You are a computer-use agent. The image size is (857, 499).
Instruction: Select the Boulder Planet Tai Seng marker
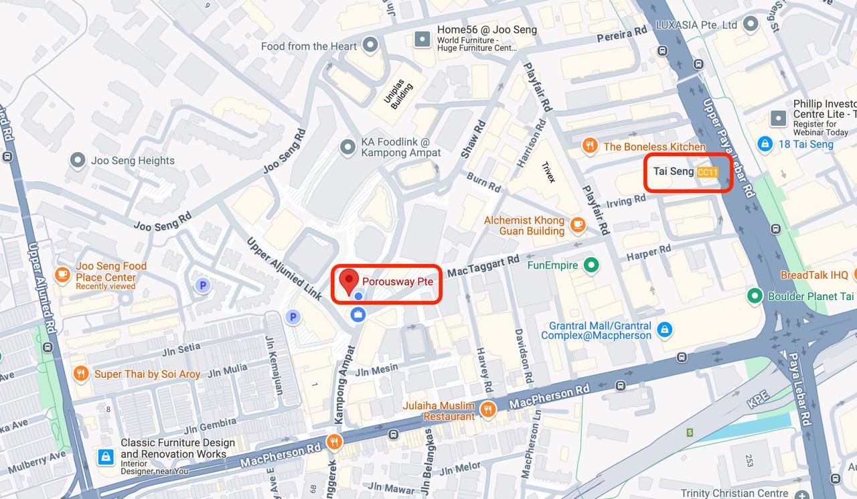click(755, 295)
